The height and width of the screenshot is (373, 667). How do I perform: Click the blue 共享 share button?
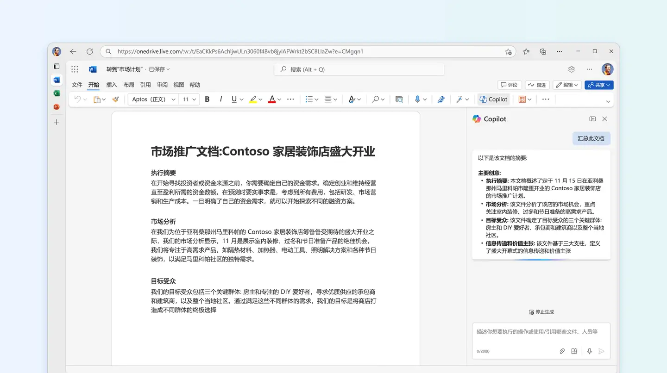pyautogui.click(x=599, y=85)
